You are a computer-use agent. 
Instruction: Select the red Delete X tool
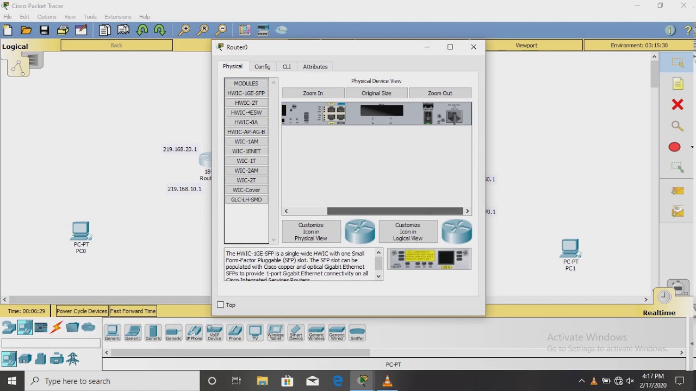(678, 104)
